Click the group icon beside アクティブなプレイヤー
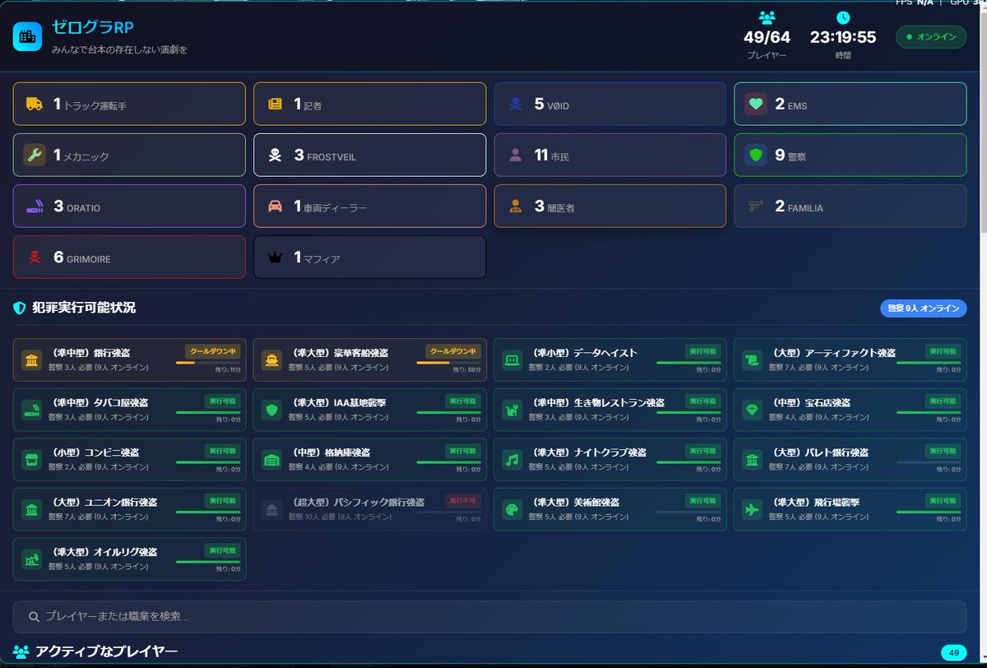Image resolution: width=987 pixels, height=668 pixels. pyautogui.click(x=21, y=652)
